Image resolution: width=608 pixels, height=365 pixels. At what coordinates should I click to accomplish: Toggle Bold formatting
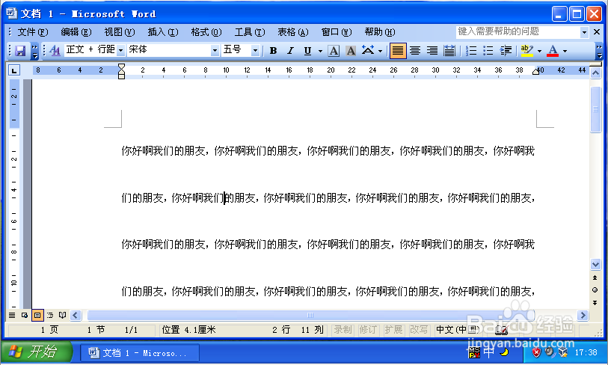(x=274, y=51)
